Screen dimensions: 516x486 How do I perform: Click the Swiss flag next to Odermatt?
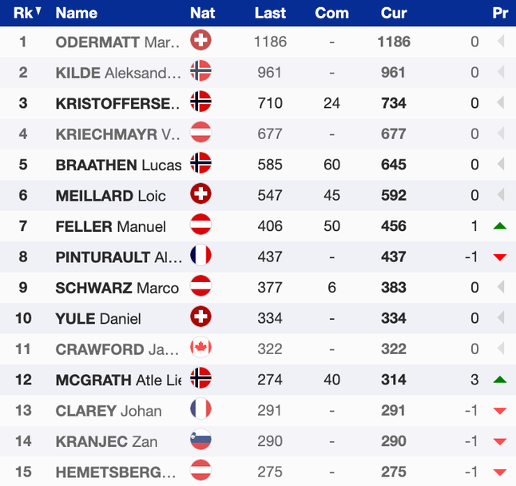(200, 42)
